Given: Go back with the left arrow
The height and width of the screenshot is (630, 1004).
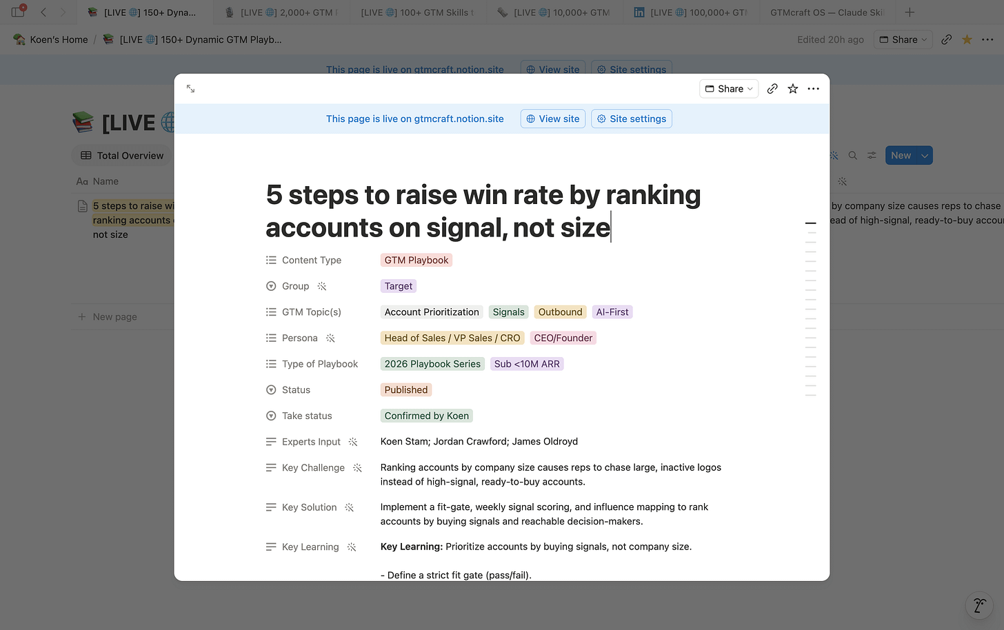Looking at the screenshot, I should (43, 12).
